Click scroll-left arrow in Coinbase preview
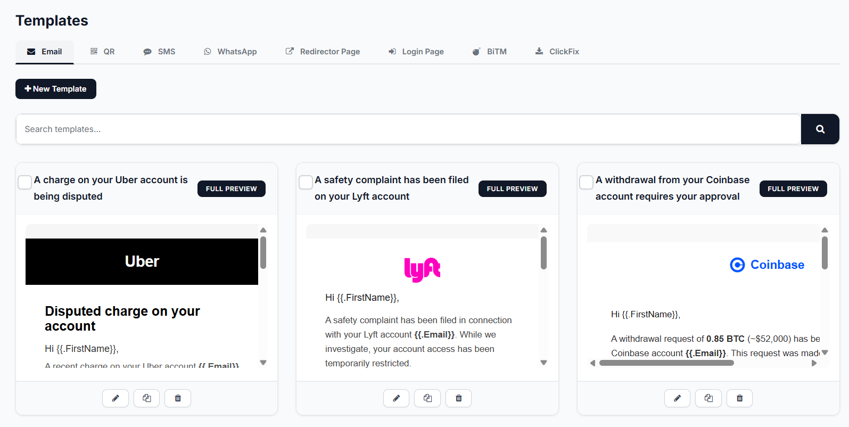The height and width of the screenshot is (427, 849). [x=592, y=363]
